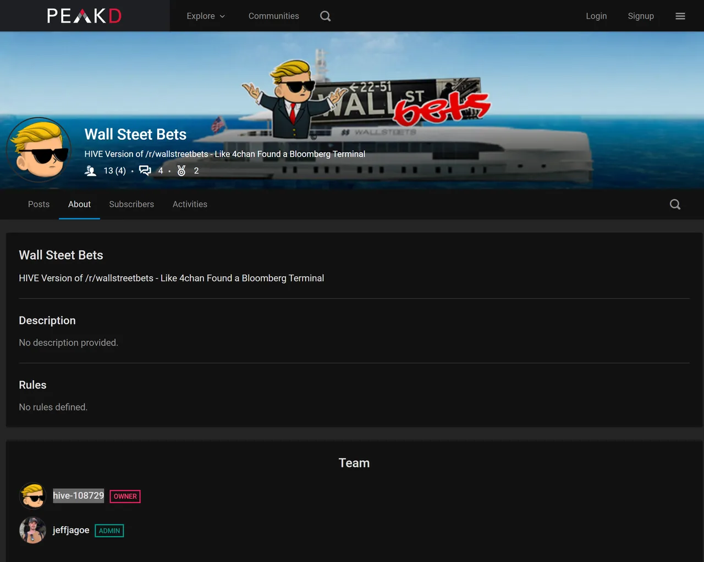
Task: Expand the Explore dropdown menu
Action: [x=206, y=16]
